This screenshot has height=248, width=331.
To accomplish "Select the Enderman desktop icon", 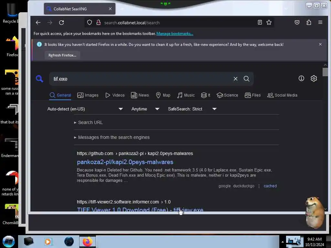I will 10,148.
